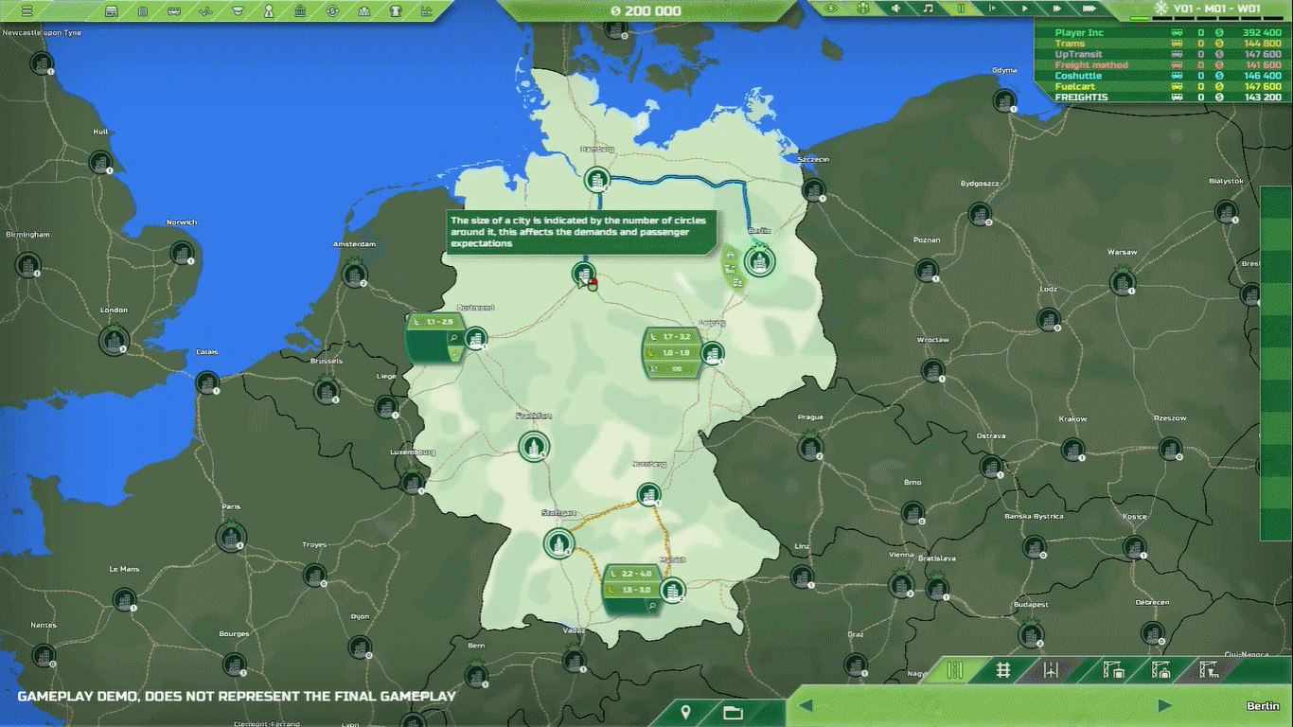The height and width of the screenshot is (727, 1293).
Task: Go to next city with right arrow
Action: point(1164,705)
